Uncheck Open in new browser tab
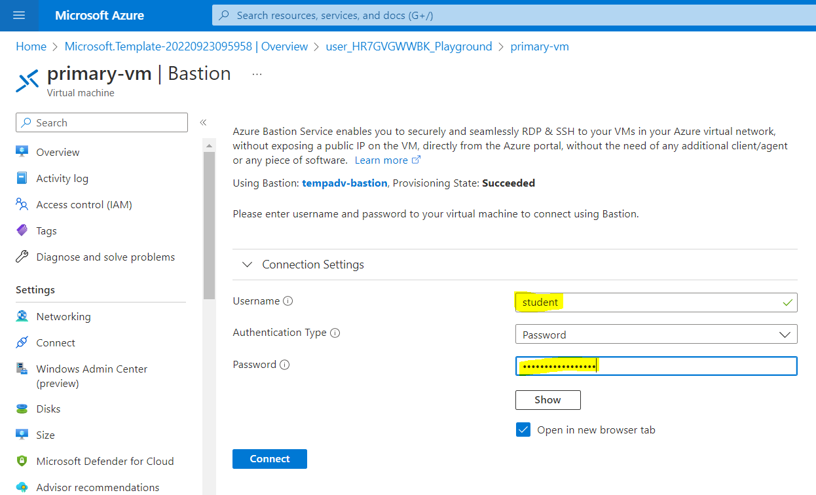816x495 pixels. pos(523,430)
